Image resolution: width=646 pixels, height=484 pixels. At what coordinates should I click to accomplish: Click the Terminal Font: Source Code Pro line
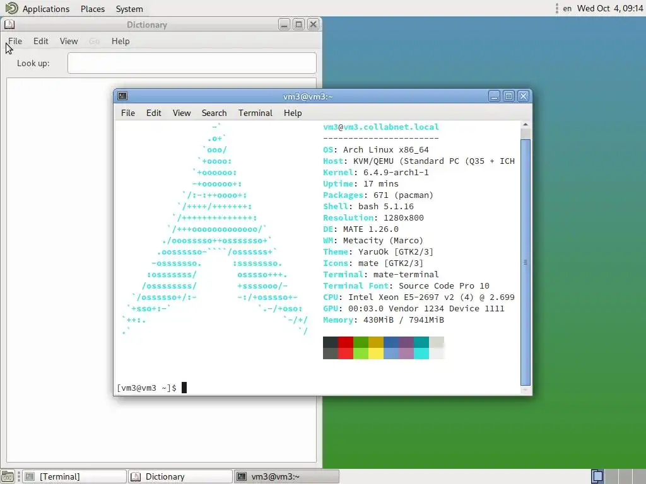pos(406,285)
